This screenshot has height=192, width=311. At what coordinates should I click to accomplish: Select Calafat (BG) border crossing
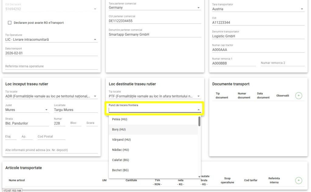click(x=120, y=160)
